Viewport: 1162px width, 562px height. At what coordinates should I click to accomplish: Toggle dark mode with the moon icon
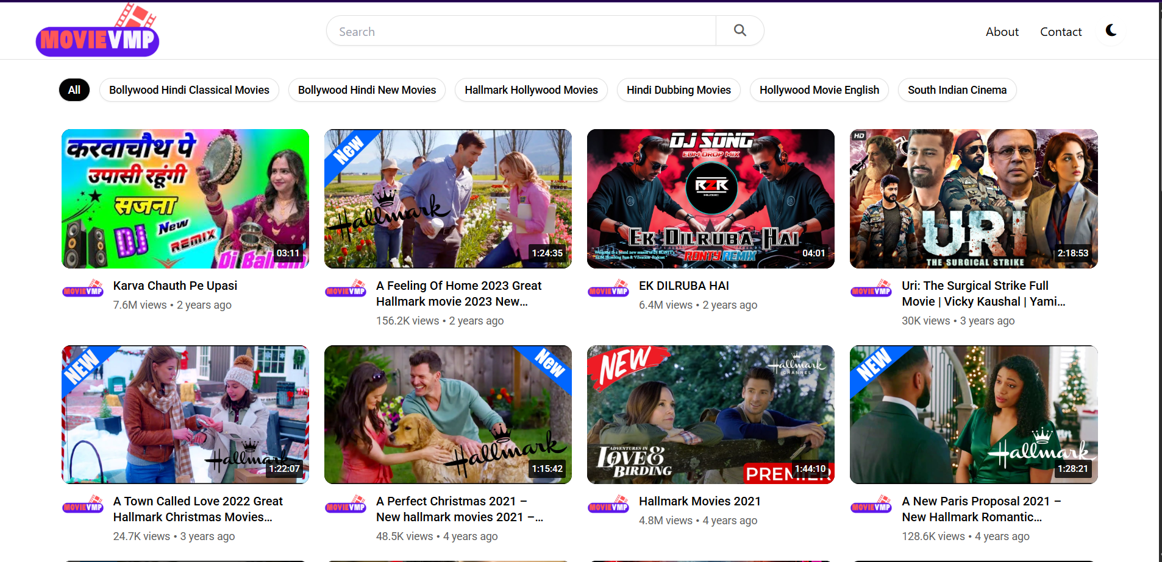(1111, 30)
